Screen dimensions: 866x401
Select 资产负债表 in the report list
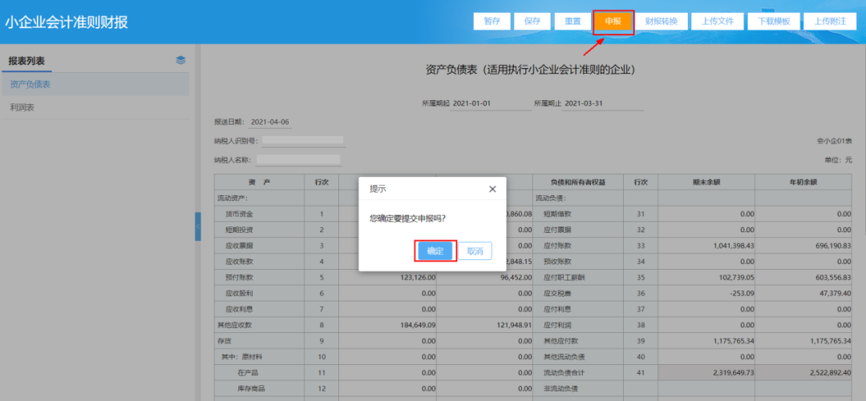tap(95, 84)
